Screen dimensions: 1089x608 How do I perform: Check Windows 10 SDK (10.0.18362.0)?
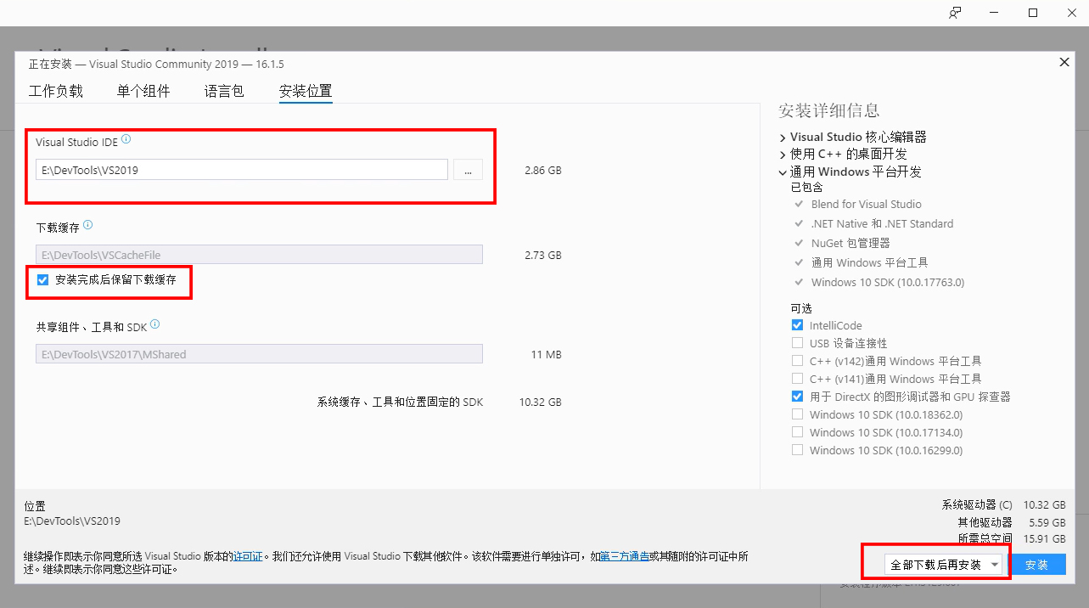click(x=797, y=414)
